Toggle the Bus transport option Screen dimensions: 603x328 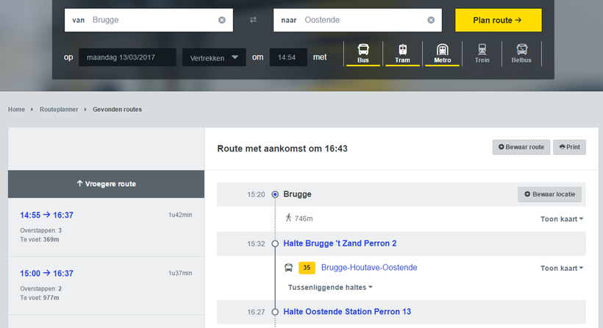coord(363,53)
